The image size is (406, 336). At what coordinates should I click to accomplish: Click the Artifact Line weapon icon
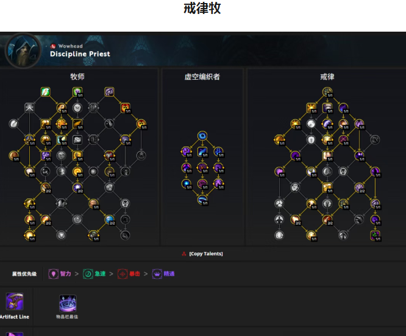(15, 301)
